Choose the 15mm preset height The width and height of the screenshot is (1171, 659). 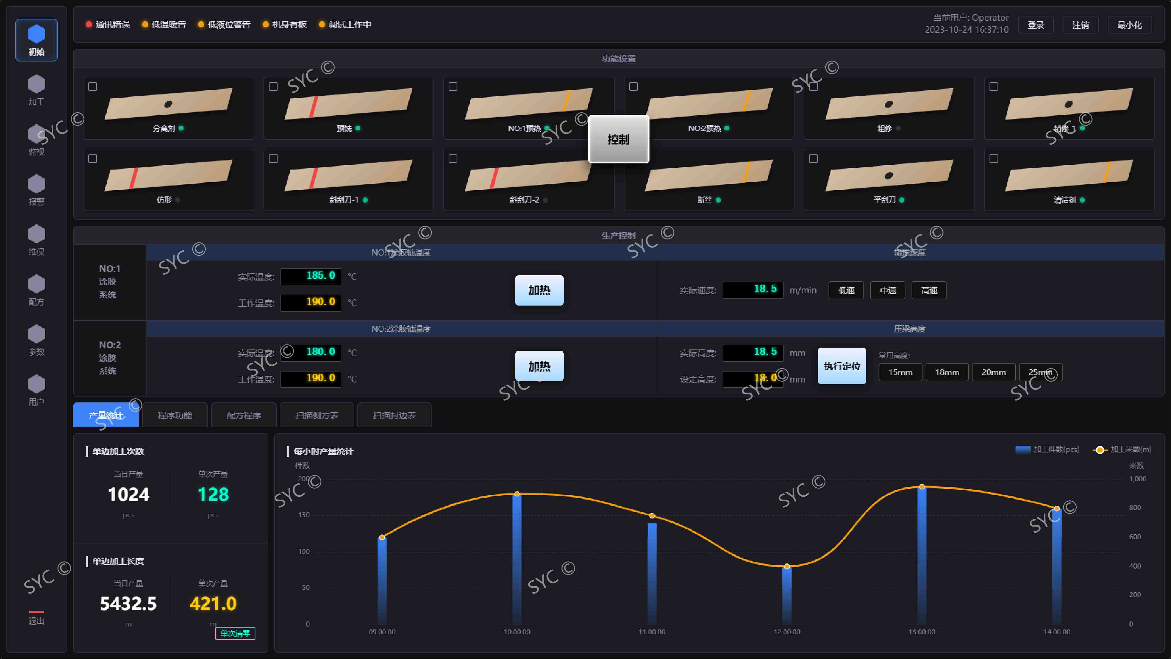pyautogui.click(x=900, y=372)
